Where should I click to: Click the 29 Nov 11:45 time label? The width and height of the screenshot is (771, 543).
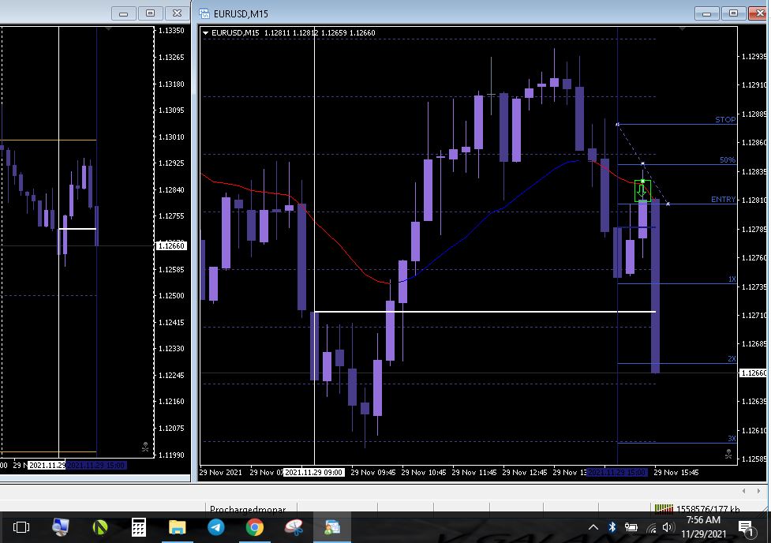(x=474, y=472)
